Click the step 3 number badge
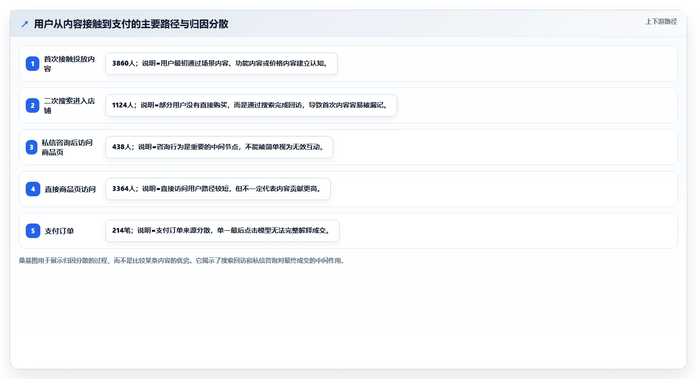 pyautogui.click(x=32, y=147)
